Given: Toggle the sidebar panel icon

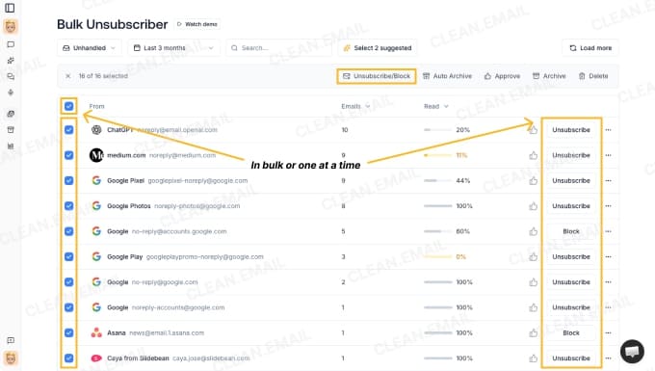Looking at the screenshot, I should [10, 8].
